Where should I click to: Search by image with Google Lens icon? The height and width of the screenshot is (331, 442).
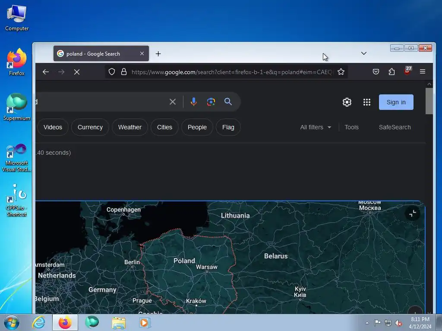point(211,102)
